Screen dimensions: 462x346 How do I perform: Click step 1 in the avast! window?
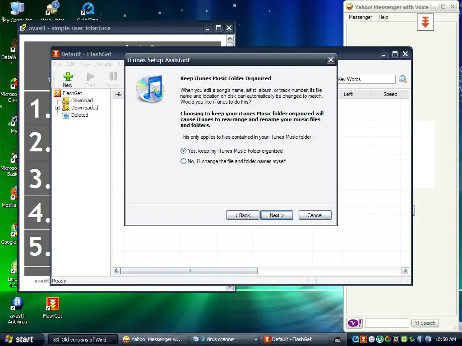pos(37,108)
